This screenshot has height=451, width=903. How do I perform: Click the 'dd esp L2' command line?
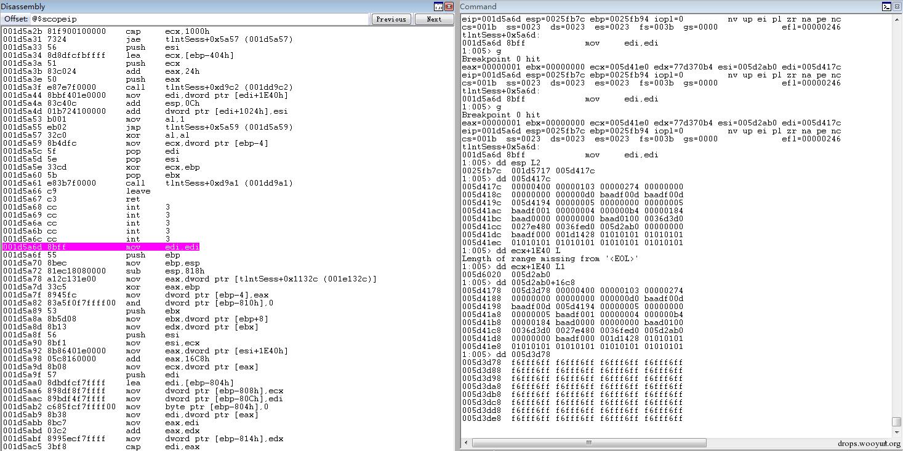[502, 163]
